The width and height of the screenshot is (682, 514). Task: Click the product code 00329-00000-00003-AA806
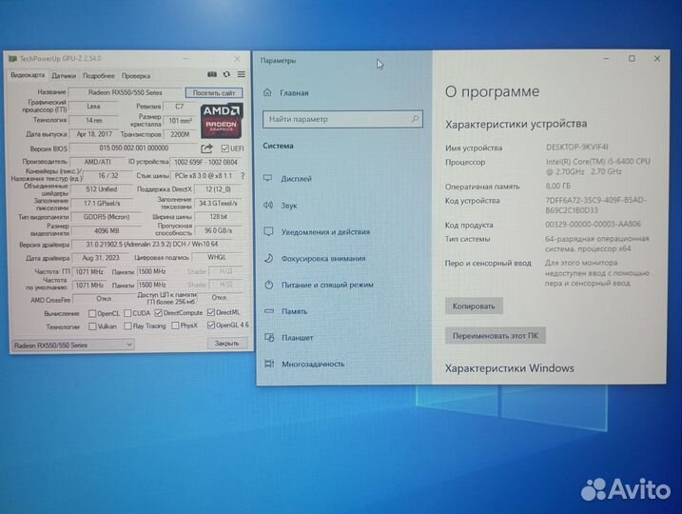593,224
